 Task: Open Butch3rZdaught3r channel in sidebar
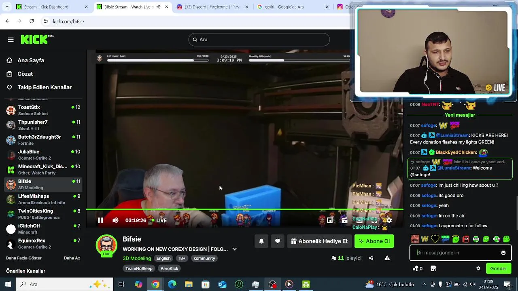coord(43,140)
